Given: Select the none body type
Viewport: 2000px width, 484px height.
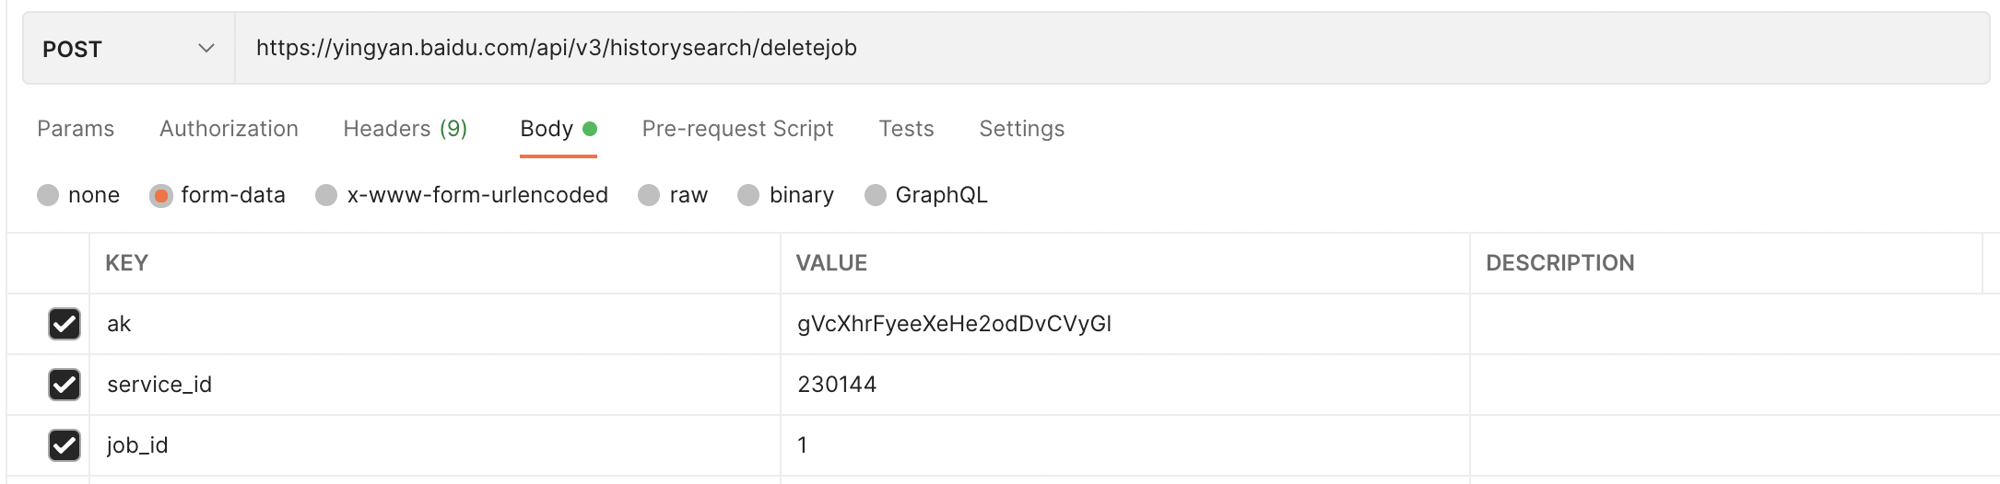Looking at the screenshot, I should (x=48, y=195).
